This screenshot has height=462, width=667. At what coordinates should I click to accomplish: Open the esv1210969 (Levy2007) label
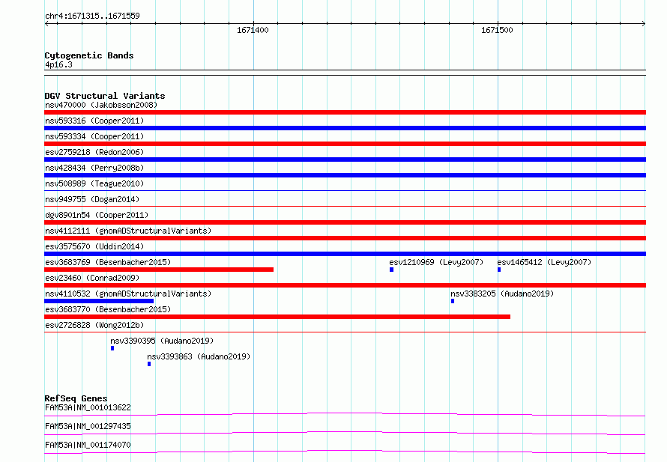[x=436, y=262]
